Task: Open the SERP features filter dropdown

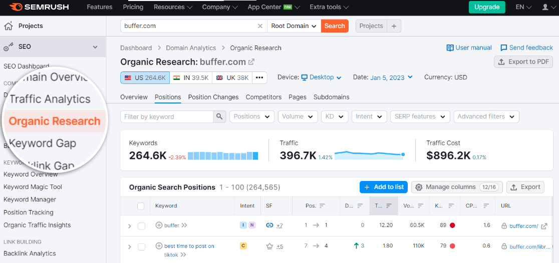Action: tap(420, 116)
